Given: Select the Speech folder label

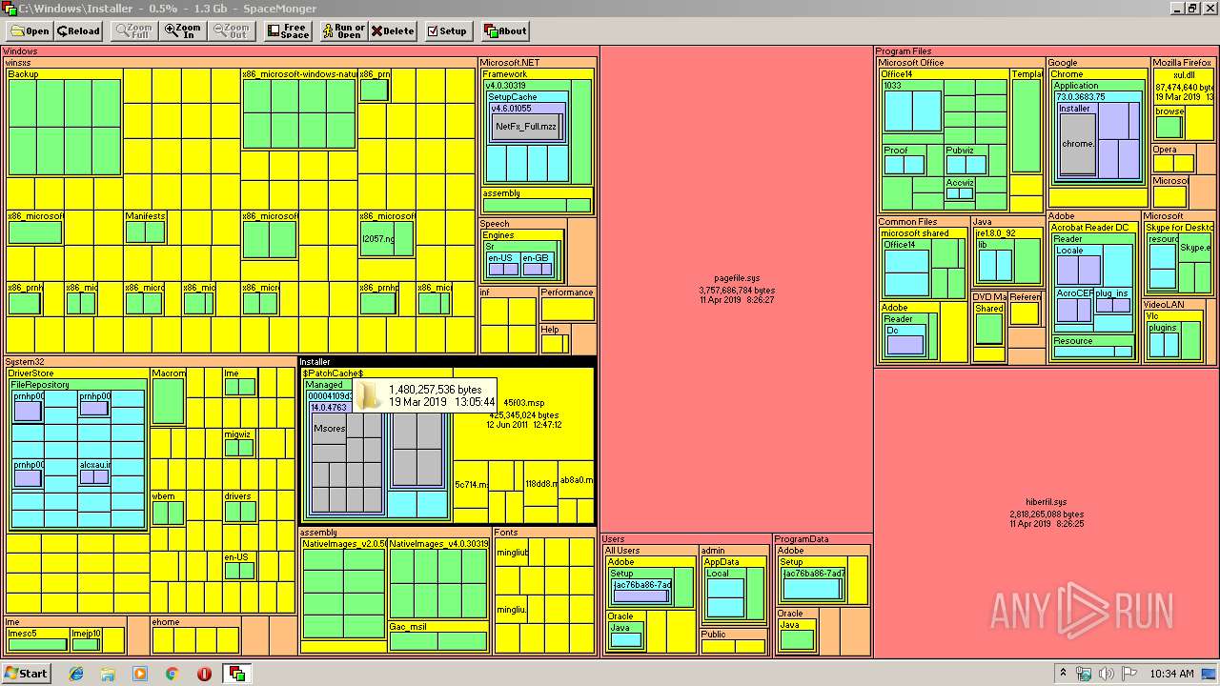Looking at the screenshot, I should (x=495, y=224).
